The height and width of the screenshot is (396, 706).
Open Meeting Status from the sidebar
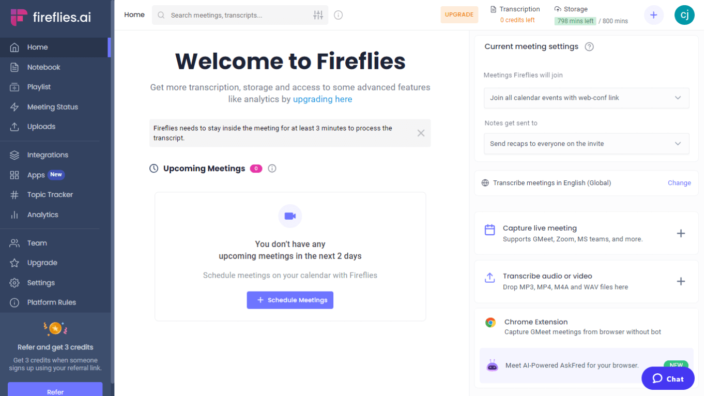click(53, 106)
